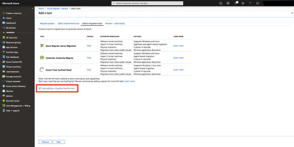Switch to Select assessment tool tab

(x=68, y=23)
